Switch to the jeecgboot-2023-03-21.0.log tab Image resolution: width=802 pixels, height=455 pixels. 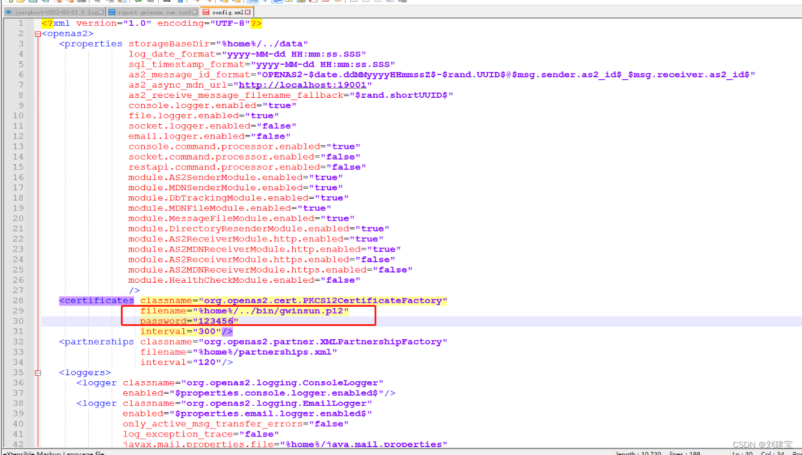coord(55,12)
